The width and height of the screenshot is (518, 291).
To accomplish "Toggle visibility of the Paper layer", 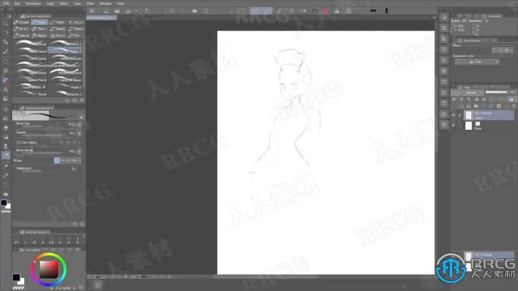I will pyautogui.click(x=454, y=125).
